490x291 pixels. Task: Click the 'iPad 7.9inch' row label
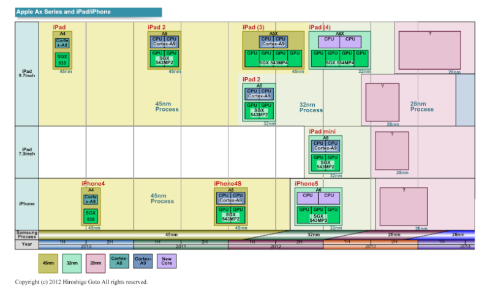[x=27, y=151]
